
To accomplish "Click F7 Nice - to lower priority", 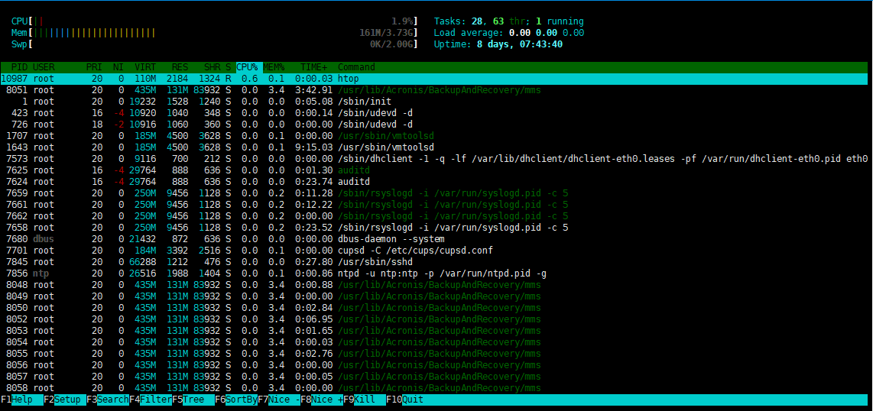I will pyautogui.click(x=279, y=400).
